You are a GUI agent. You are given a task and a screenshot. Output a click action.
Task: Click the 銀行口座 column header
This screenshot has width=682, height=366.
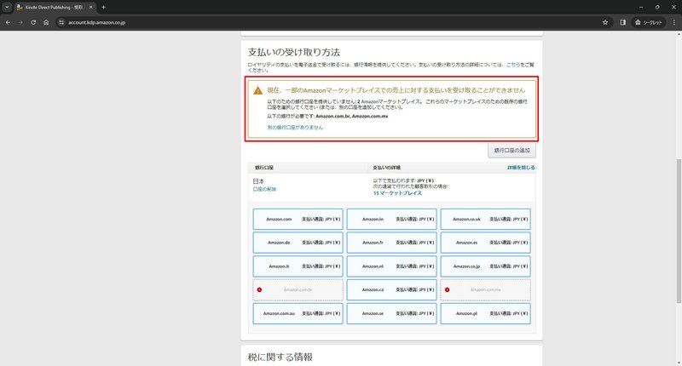[264, 168]
